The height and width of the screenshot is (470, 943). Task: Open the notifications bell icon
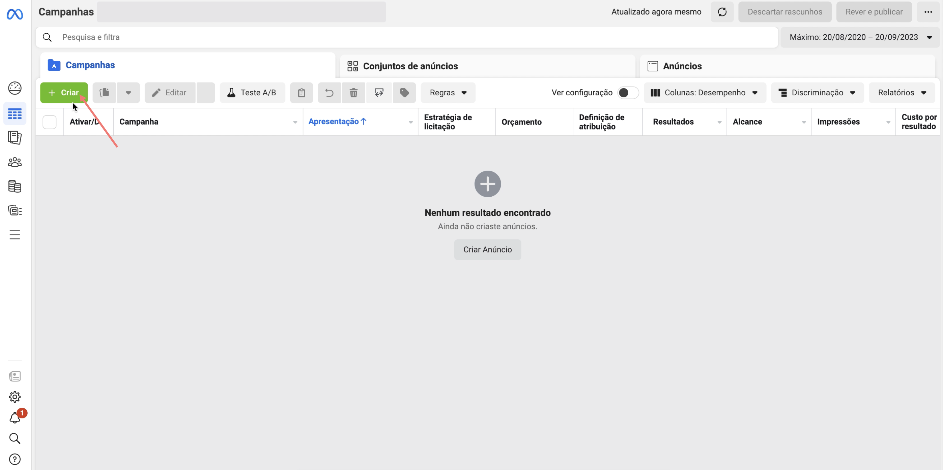[x=15, y=418]
